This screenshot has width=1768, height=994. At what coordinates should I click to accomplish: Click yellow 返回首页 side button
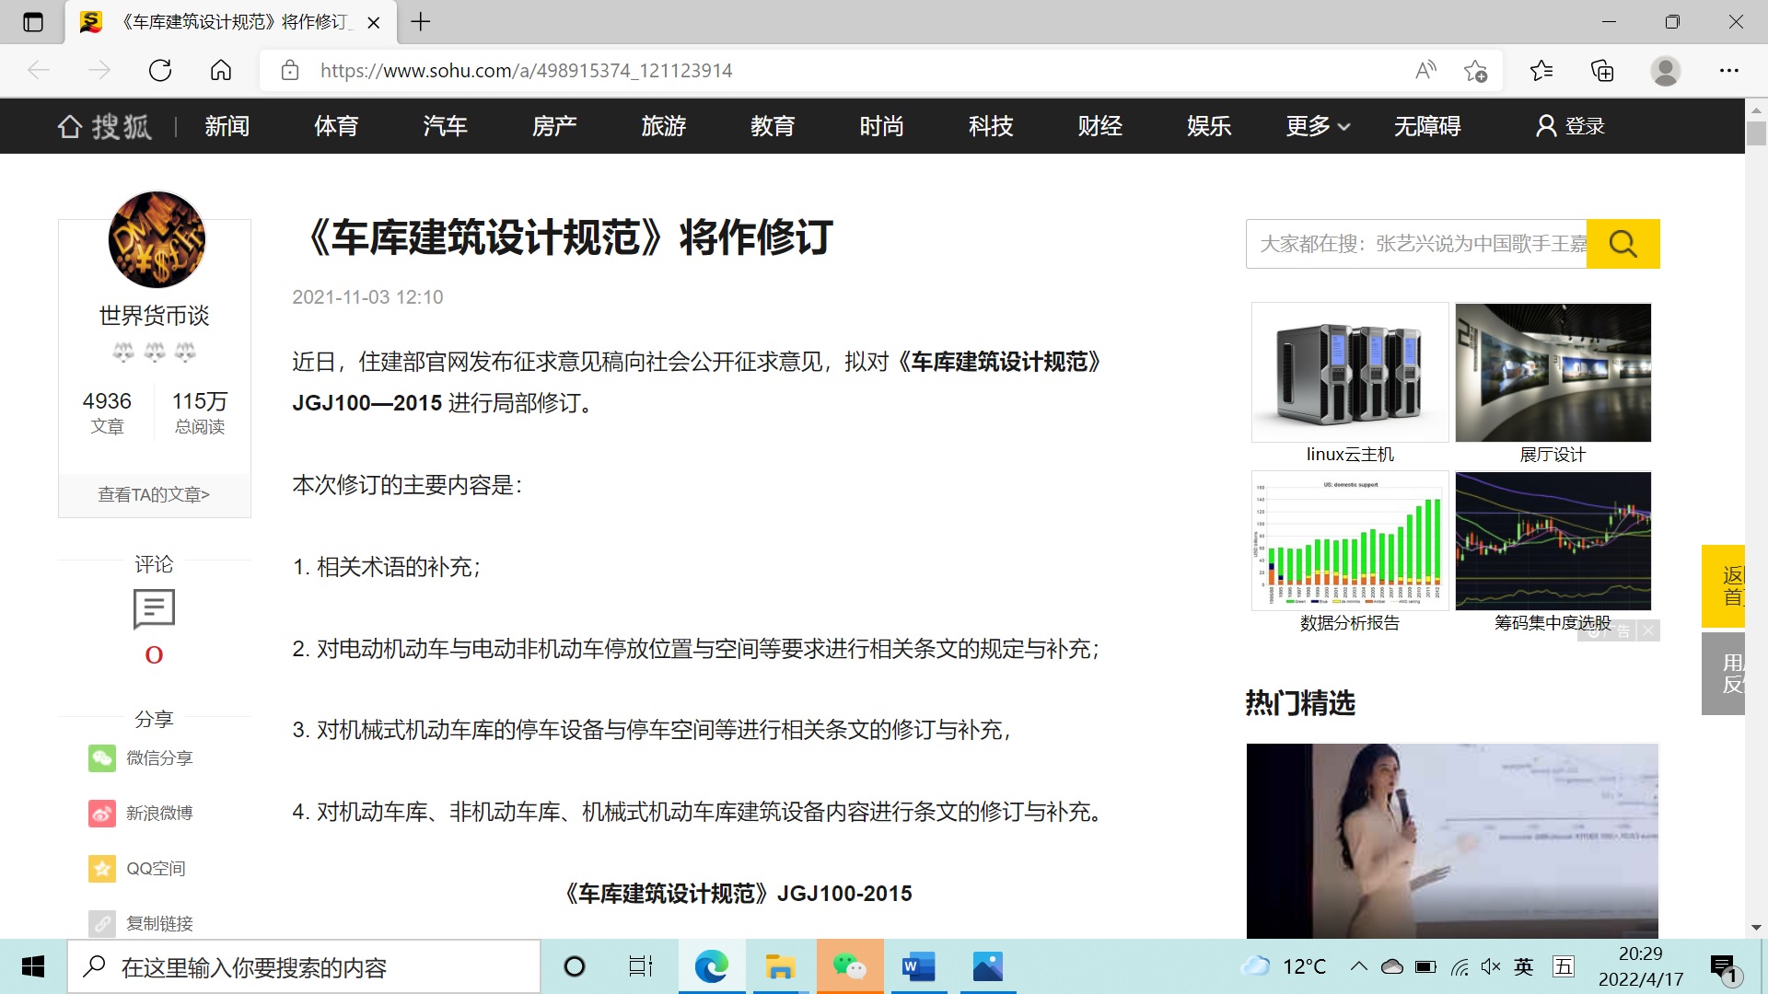[1723, 586]
